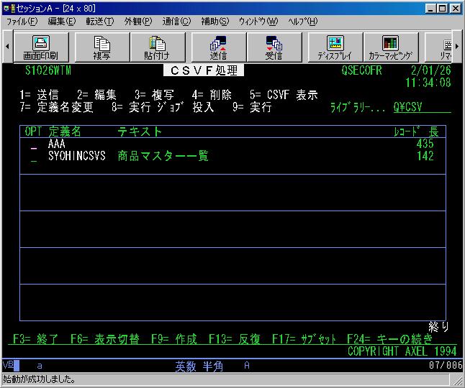Open the ウィンドウ(W) menu

258,22
